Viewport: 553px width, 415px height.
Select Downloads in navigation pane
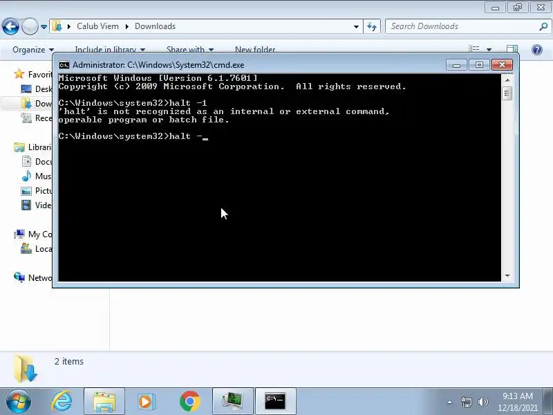37,103
